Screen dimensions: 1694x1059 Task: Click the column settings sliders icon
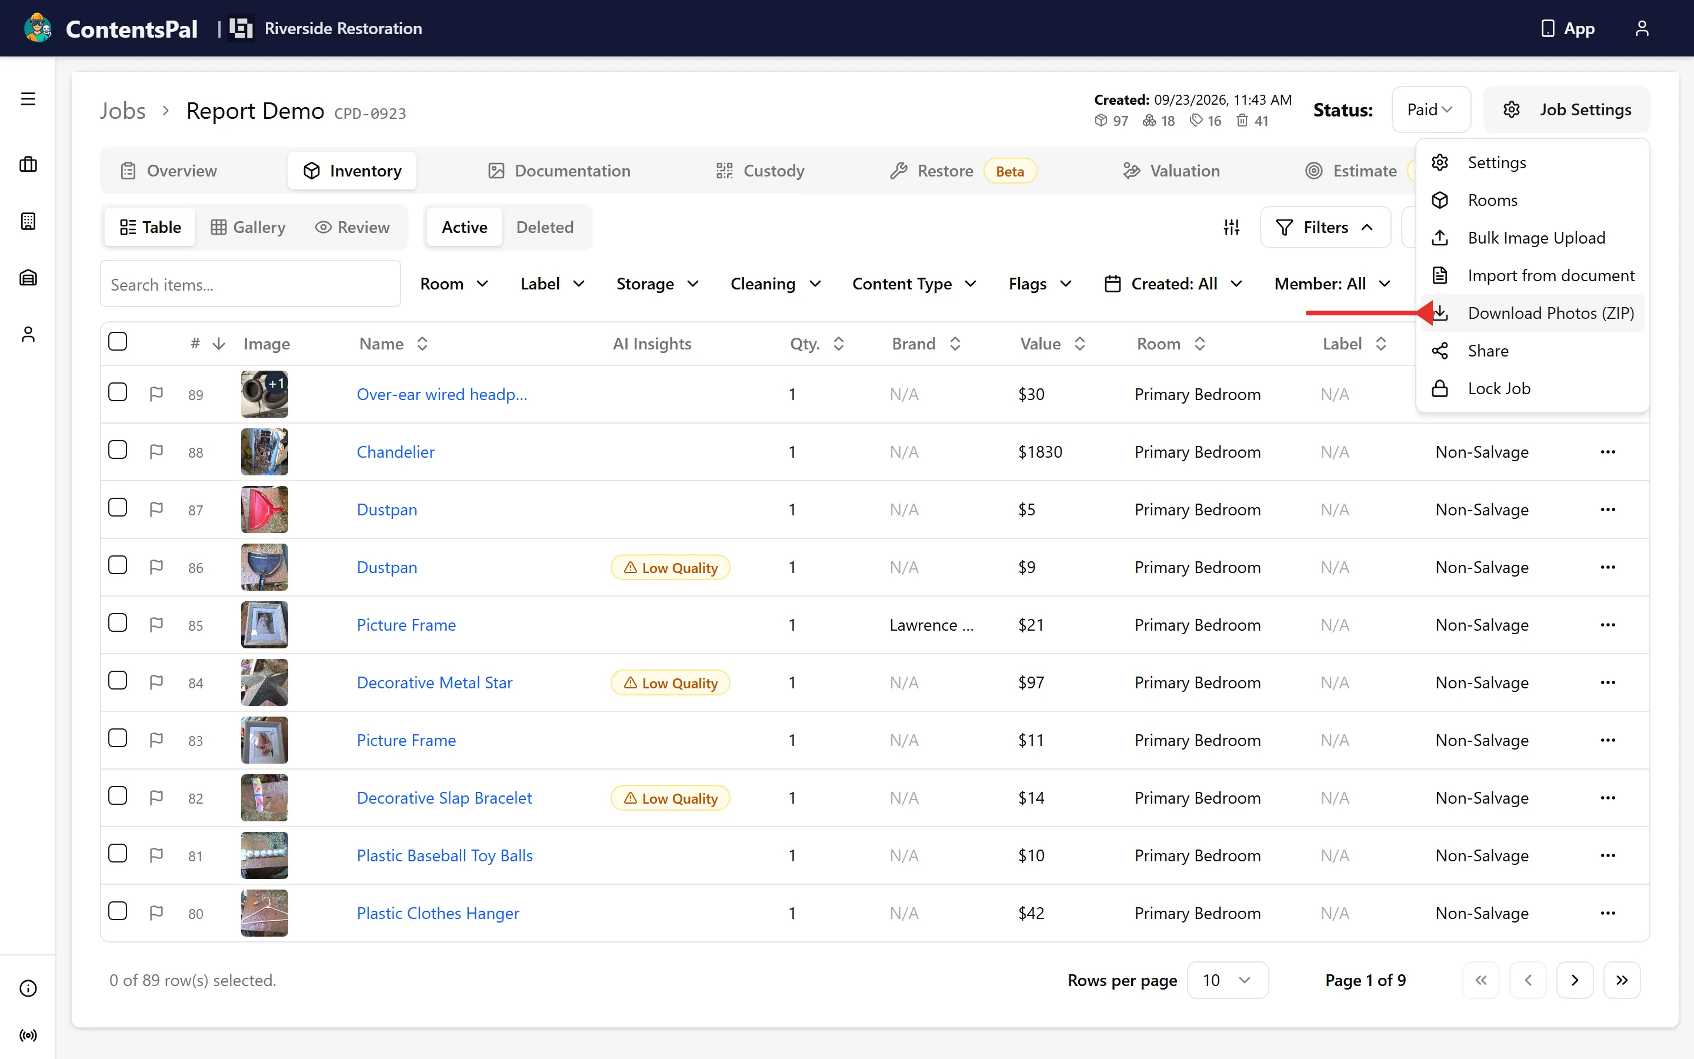click(1231, 227)
